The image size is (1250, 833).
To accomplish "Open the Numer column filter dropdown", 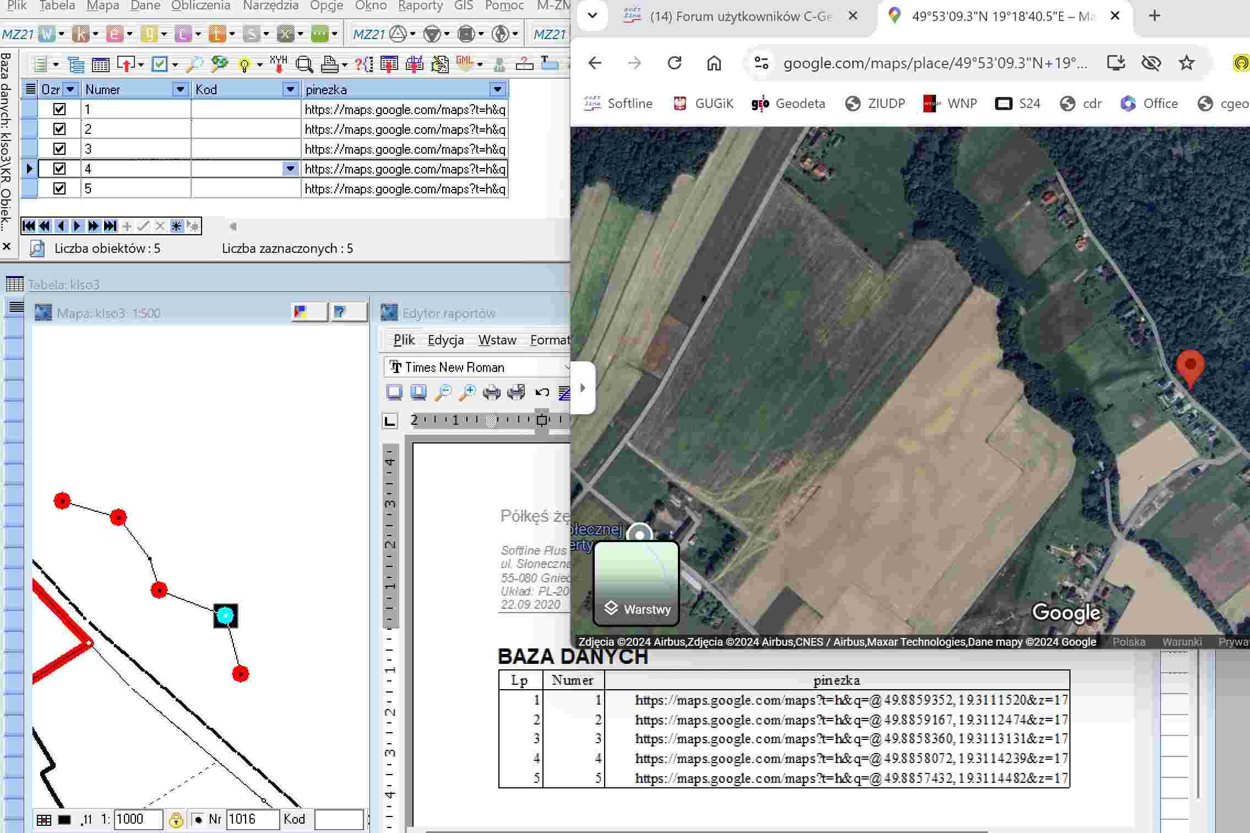I will coord(180,89).
